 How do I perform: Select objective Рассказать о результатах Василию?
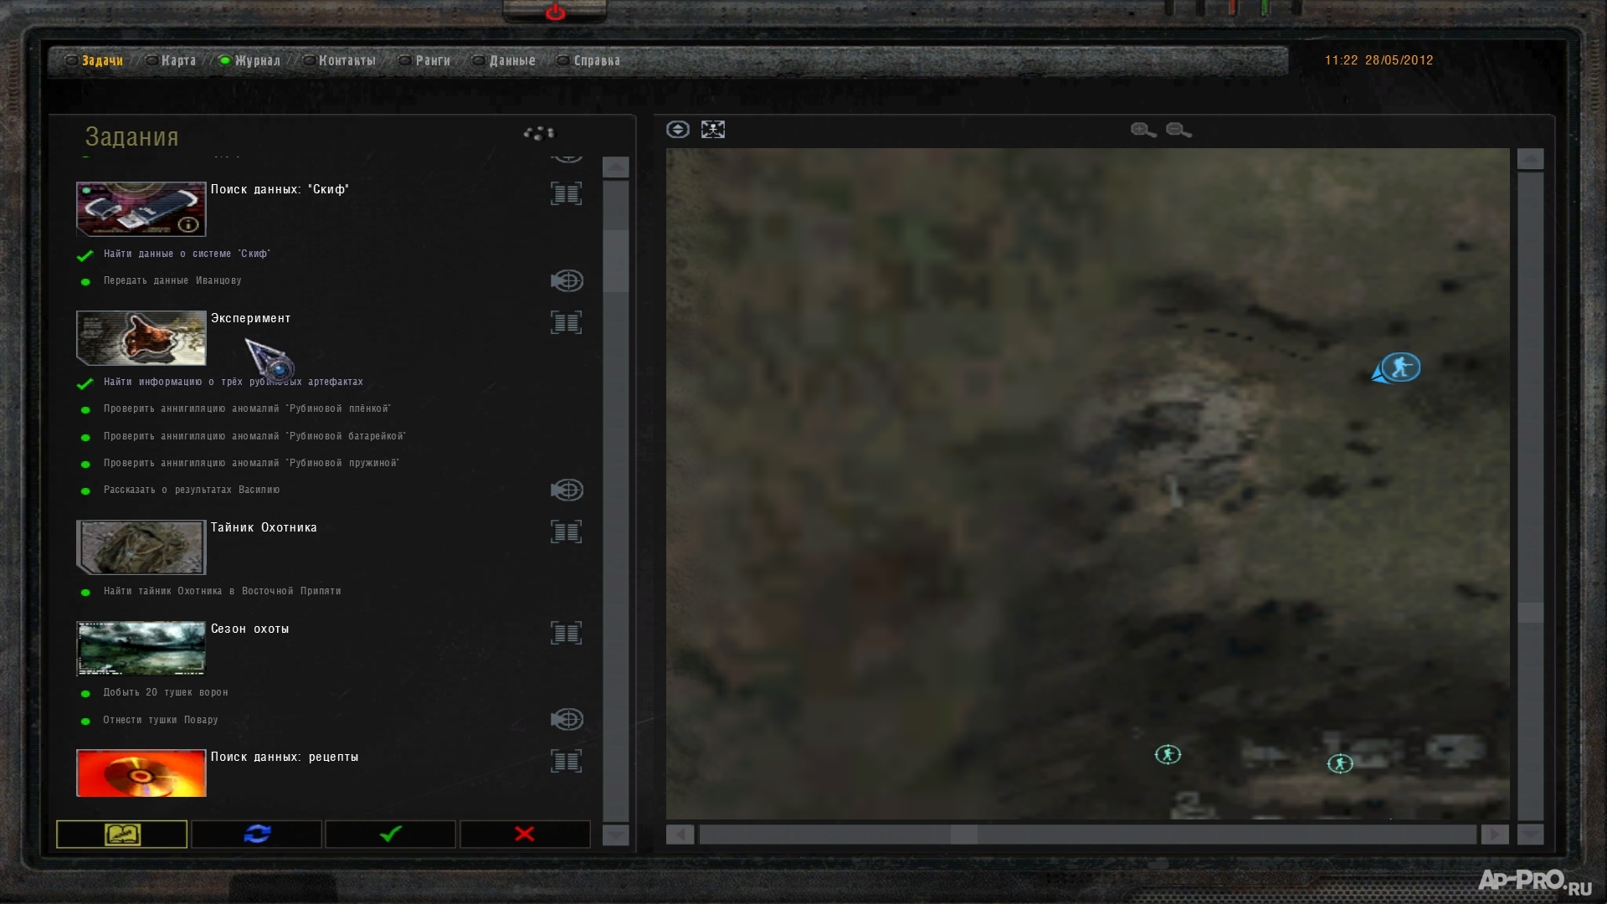coord(192,490)
